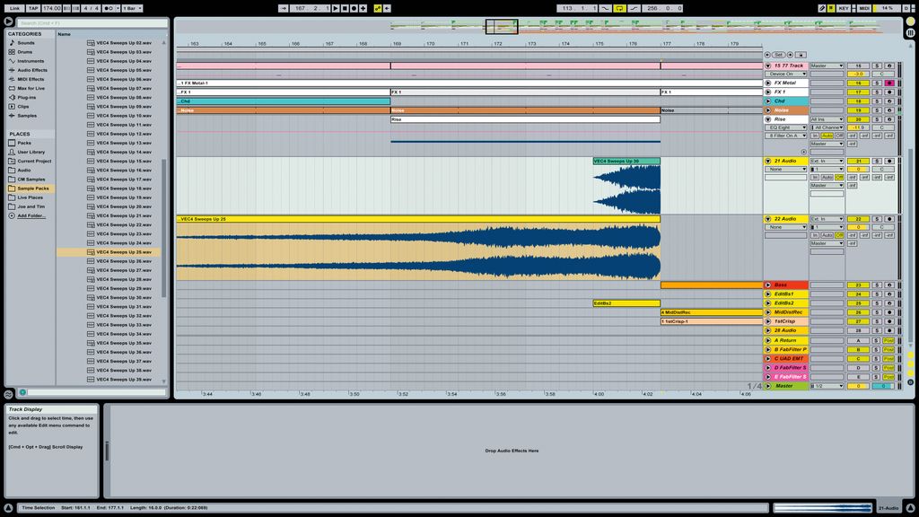This screenshot has height=517, width=919.
Task: Open the Master output dropdown on 21 Audio
Action: [827, 185]
